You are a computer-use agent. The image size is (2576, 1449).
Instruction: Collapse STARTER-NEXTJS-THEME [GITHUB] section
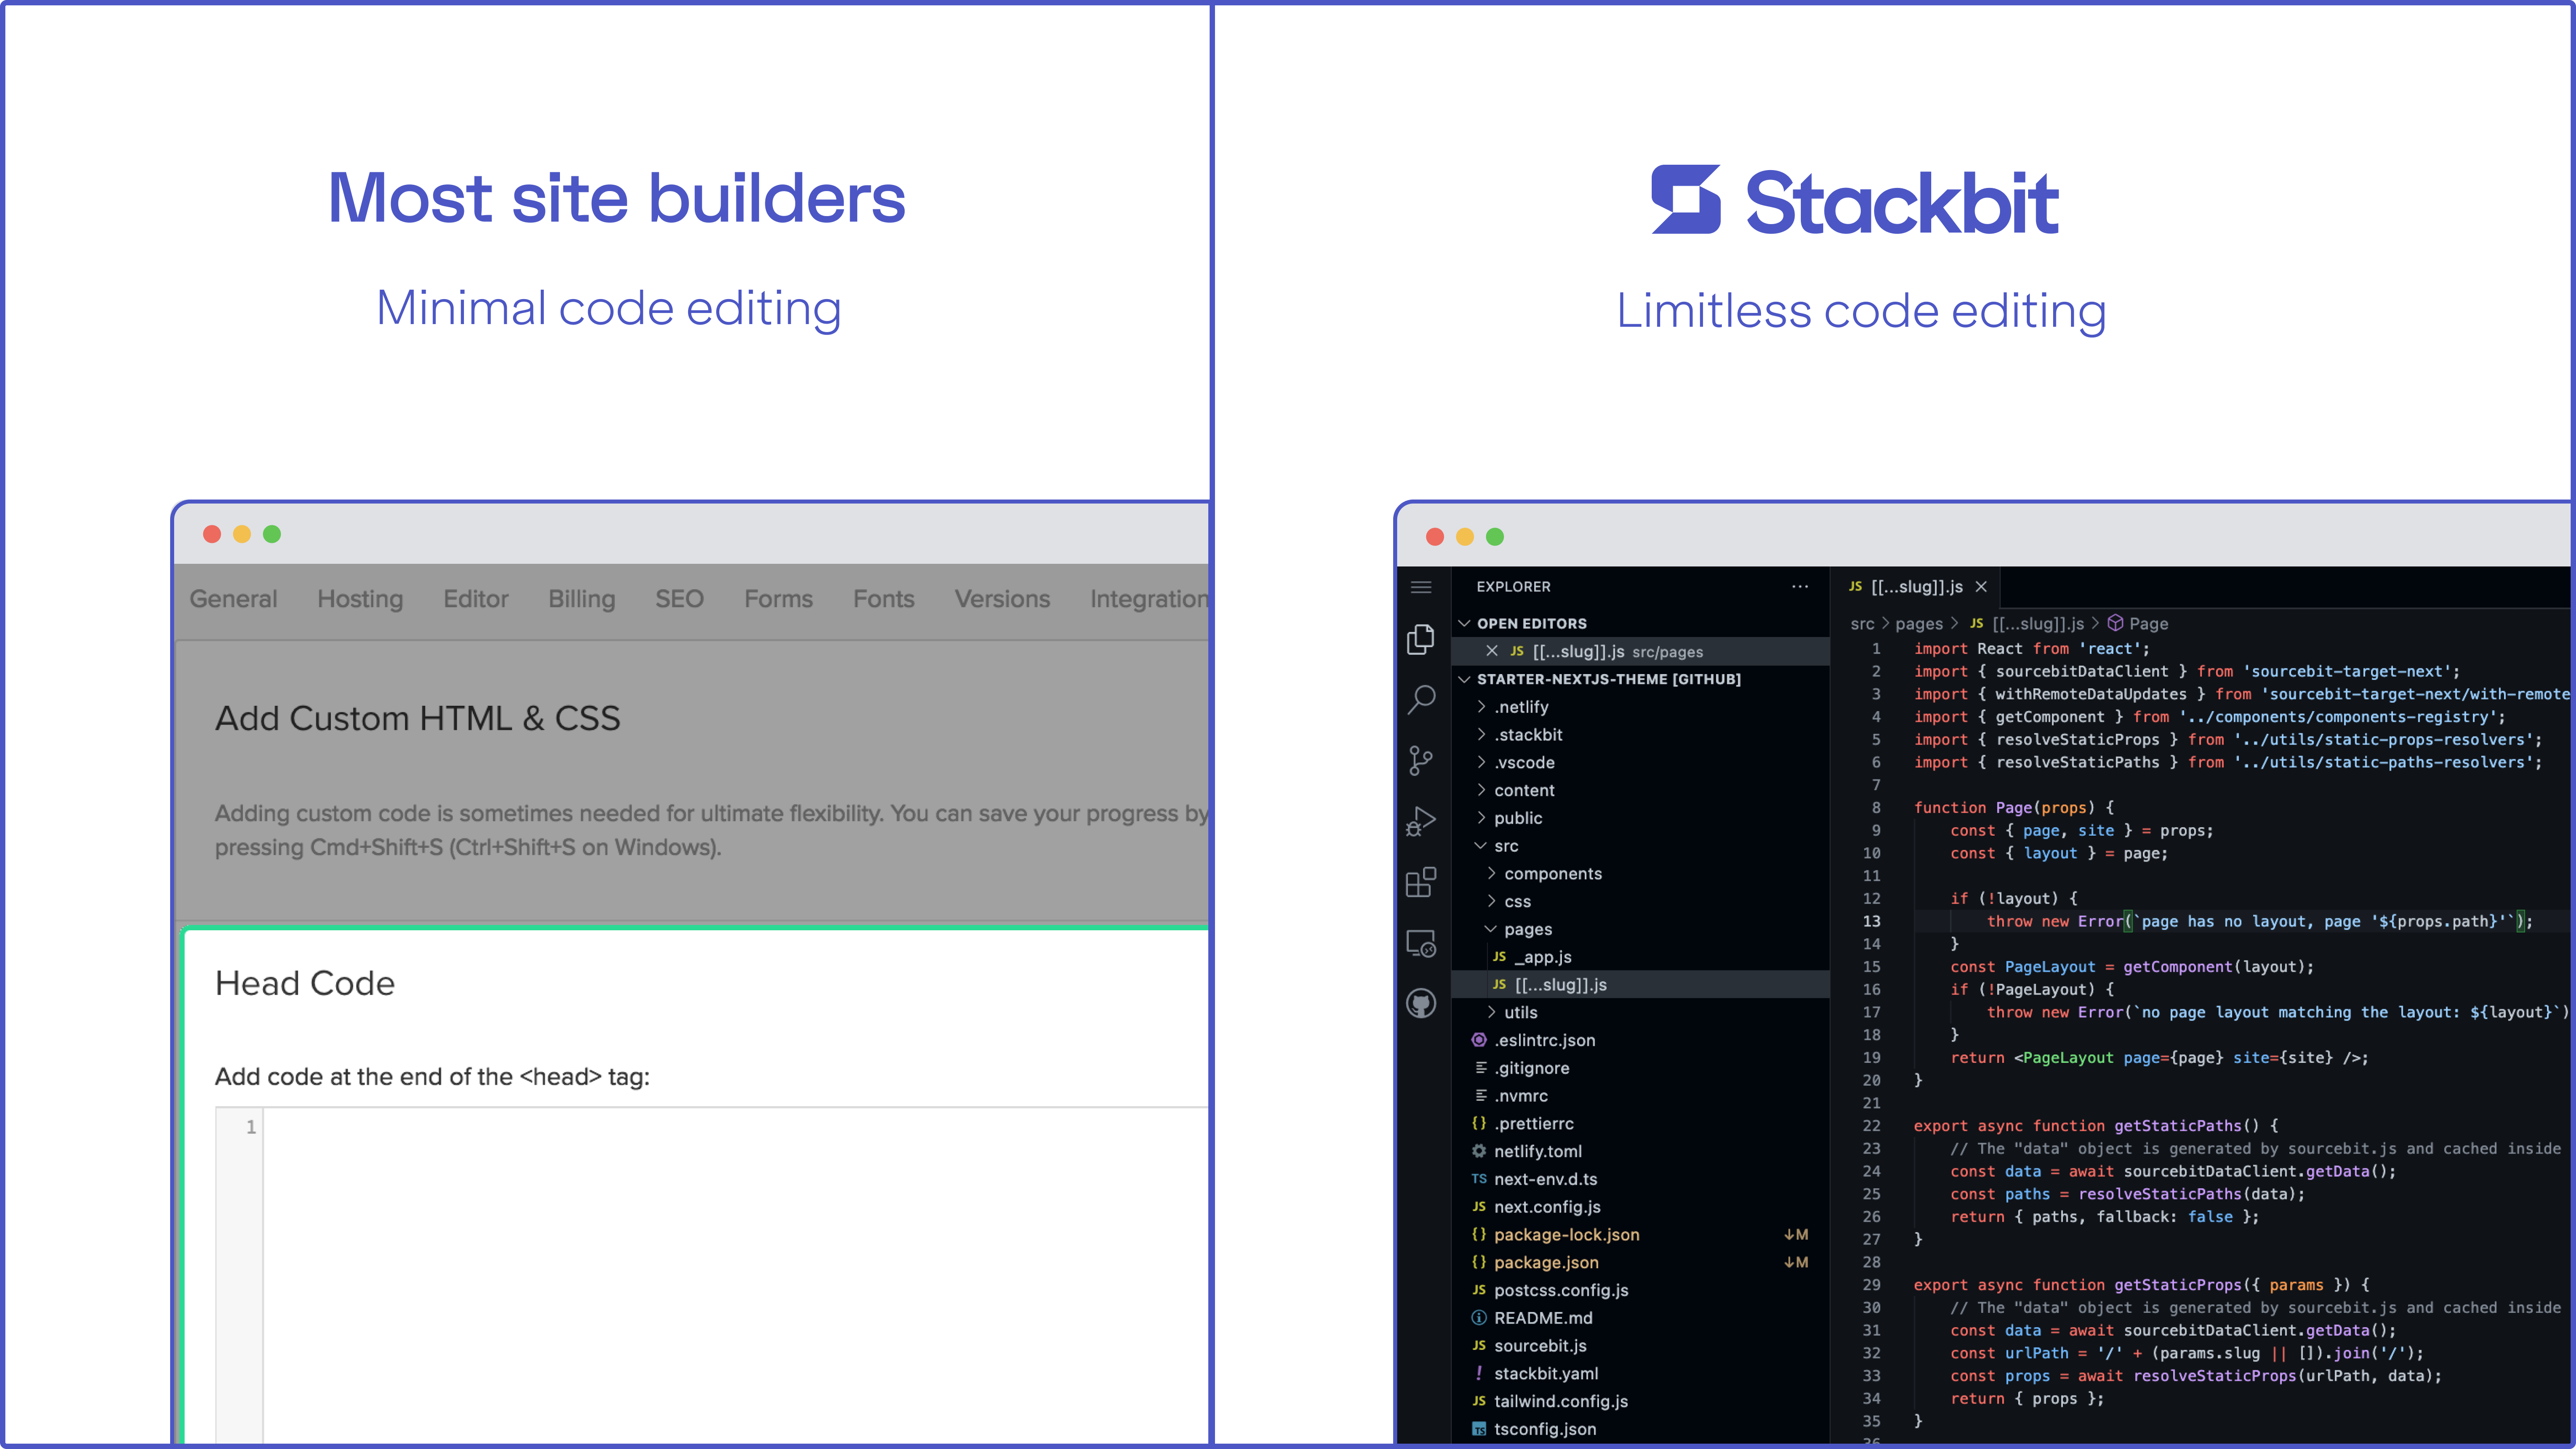(1464, 679)
